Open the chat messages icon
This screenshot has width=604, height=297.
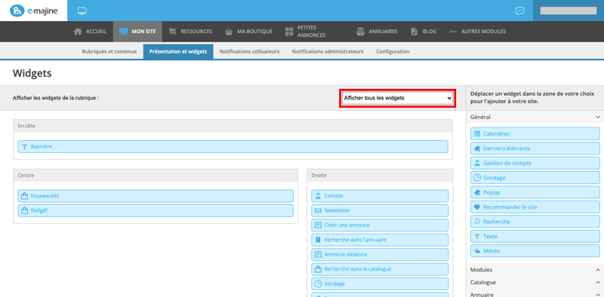pyautogui.click(x=520, y=11)
